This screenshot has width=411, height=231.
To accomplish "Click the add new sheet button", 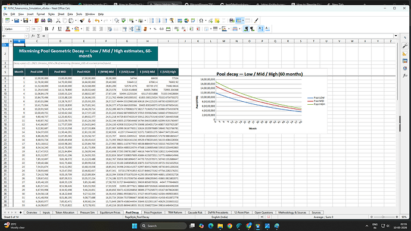I will 20,213.
